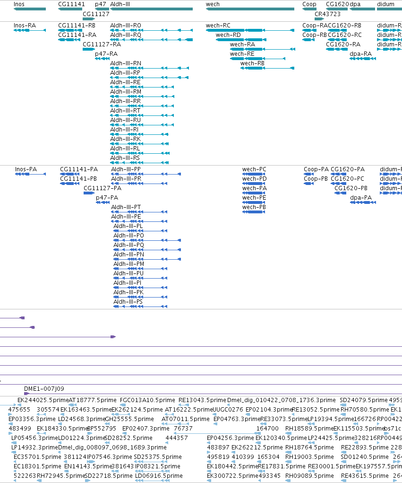Select the wech-PC protein feature

(254, 174)
